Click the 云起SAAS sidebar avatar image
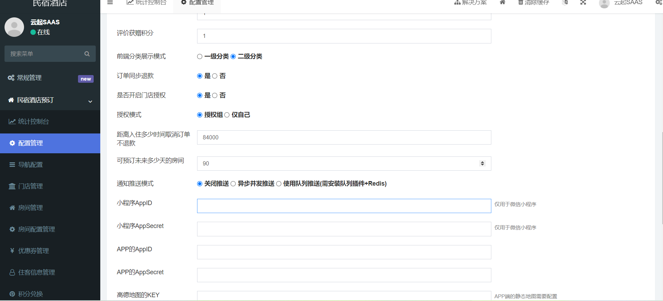 tap(14, 27)
